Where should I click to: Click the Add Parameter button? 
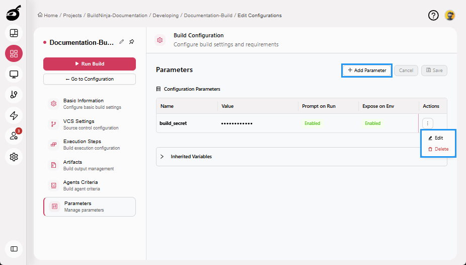coord(367,71)
